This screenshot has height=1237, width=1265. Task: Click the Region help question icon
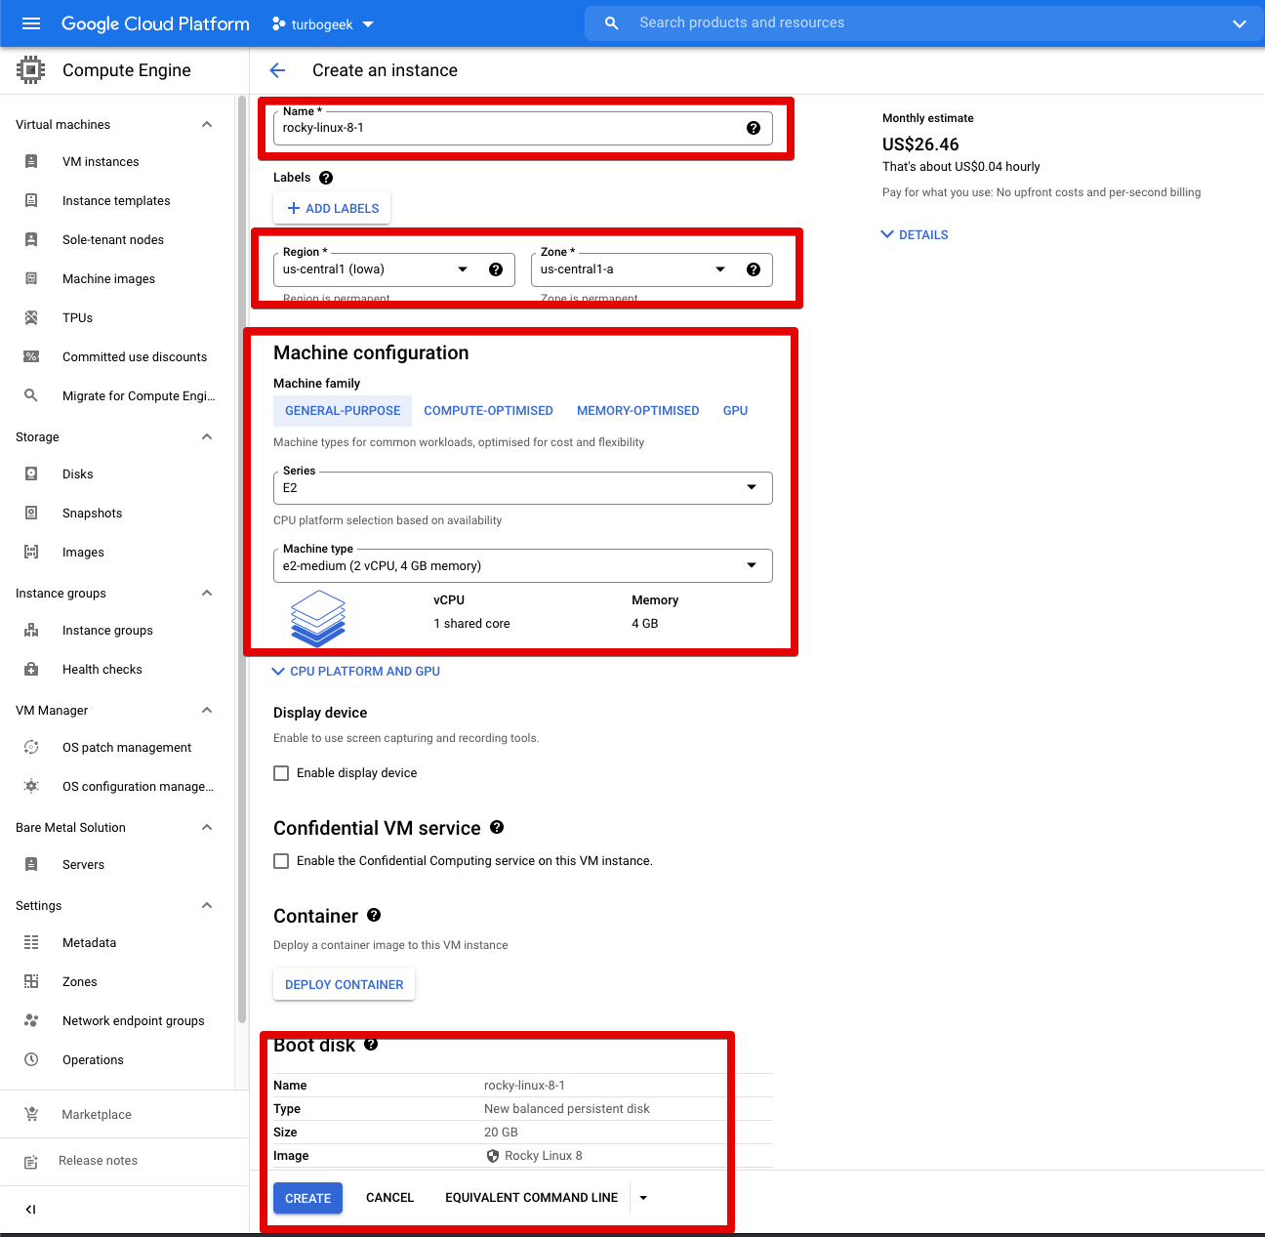496,269
